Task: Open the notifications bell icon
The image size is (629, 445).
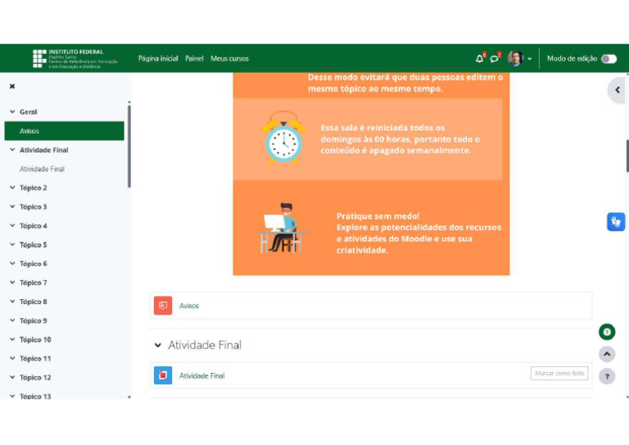Action: coord(479,59)
